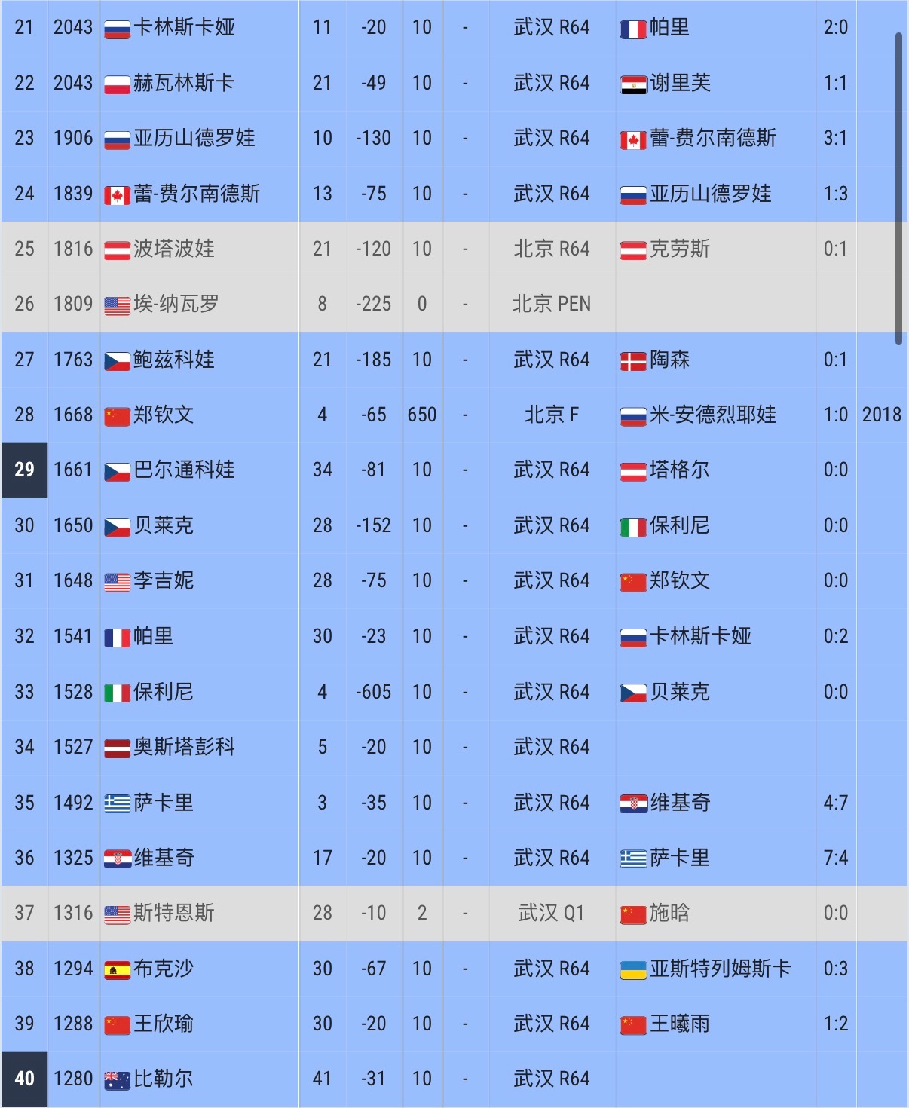Click opponent name 亚斯特列姆斯卡
909x1108 pixels.
[x=721, y=969]
